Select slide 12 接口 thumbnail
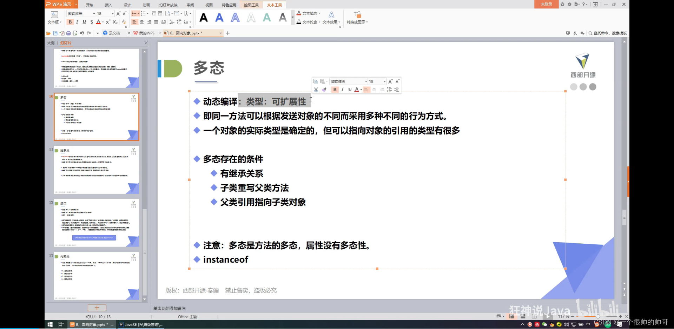This screenshot has height=329, width=674. (97, 223)
